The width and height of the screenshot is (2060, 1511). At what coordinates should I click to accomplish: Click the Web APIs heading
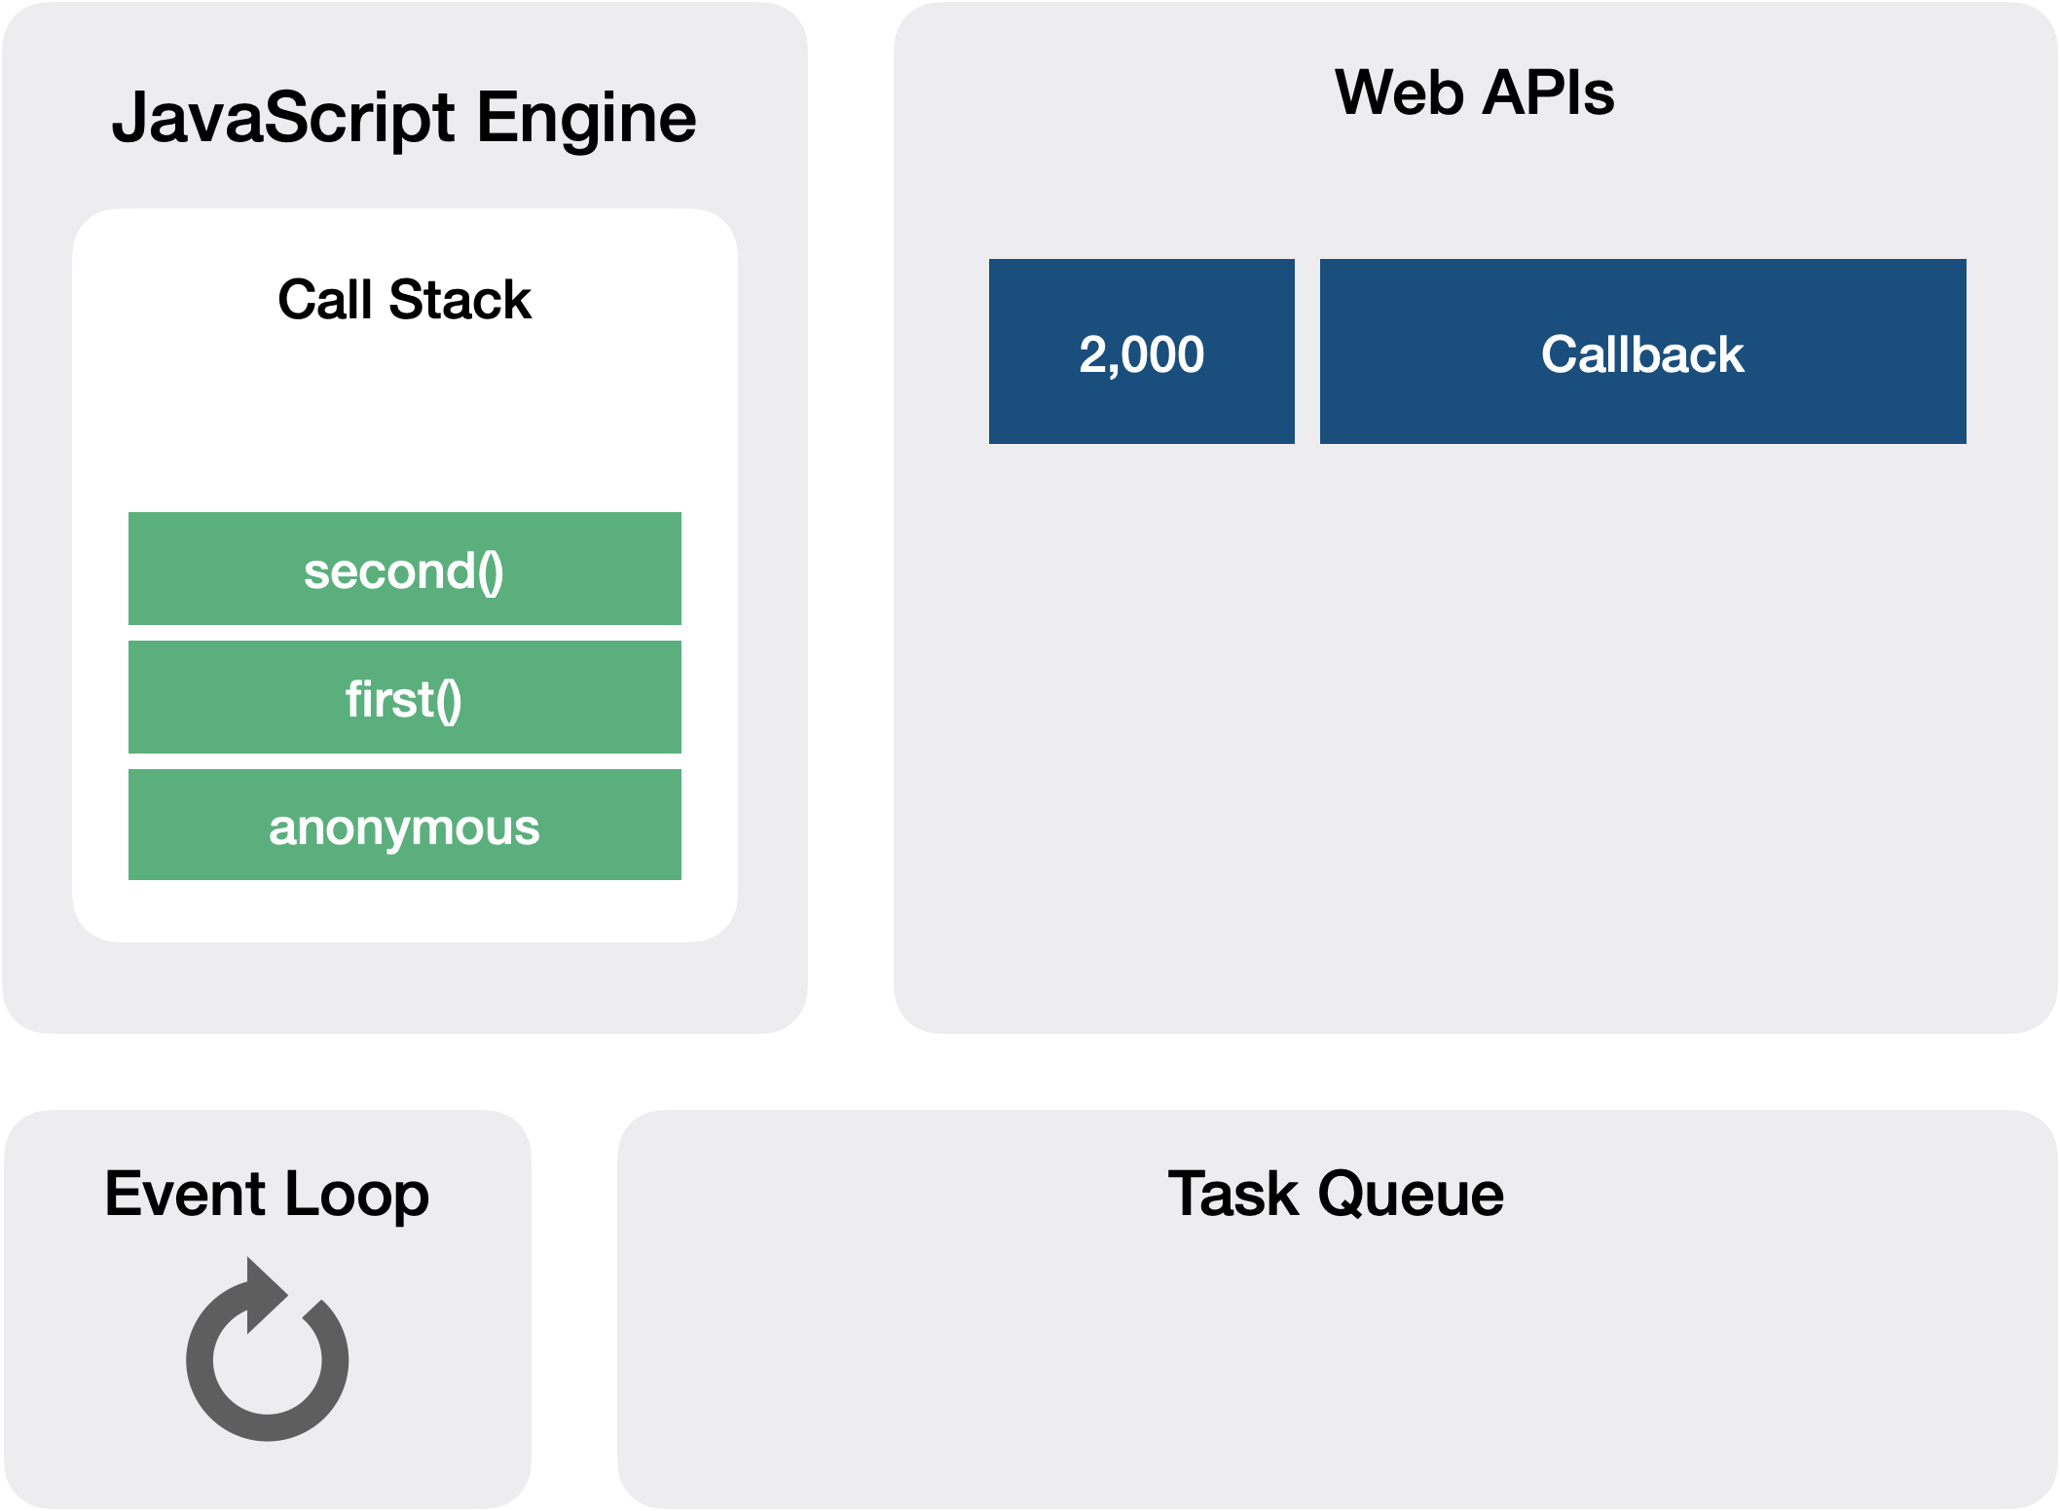pyautogui.click(x=1474, y=93)
